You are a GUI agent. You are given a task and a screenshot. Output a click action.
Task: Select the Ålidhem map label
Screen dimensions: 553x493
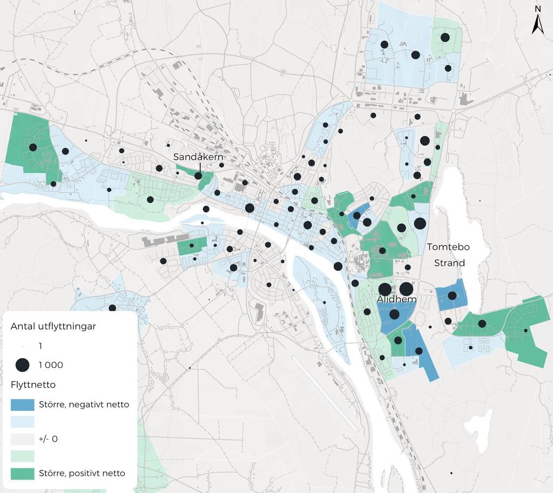(x=397, y=299)
